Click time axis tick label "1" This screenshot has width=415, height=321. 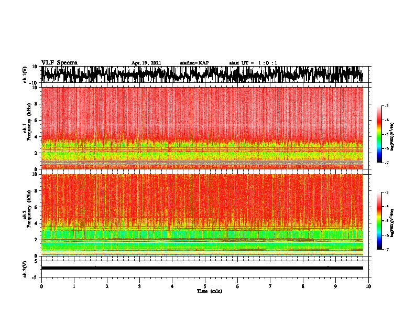(74, 286)
